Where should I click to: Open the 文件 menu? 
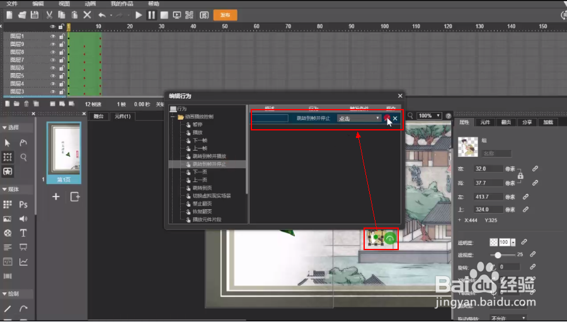12,4
